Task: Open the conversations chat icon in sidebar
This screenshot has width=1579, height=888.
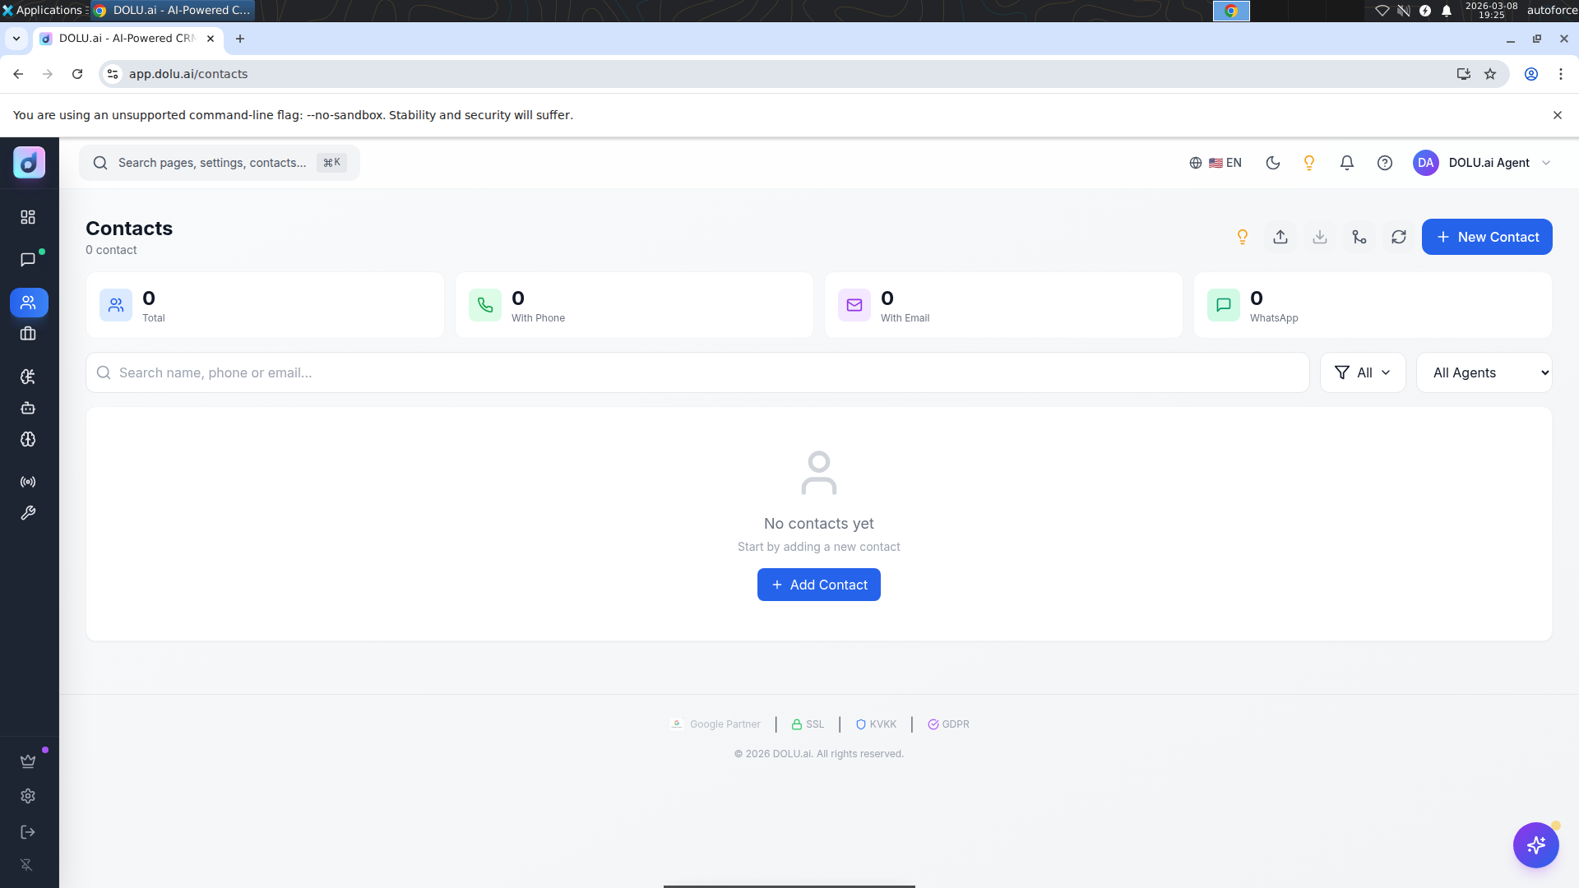Action: pyautogui.click(x=28, y=260)
